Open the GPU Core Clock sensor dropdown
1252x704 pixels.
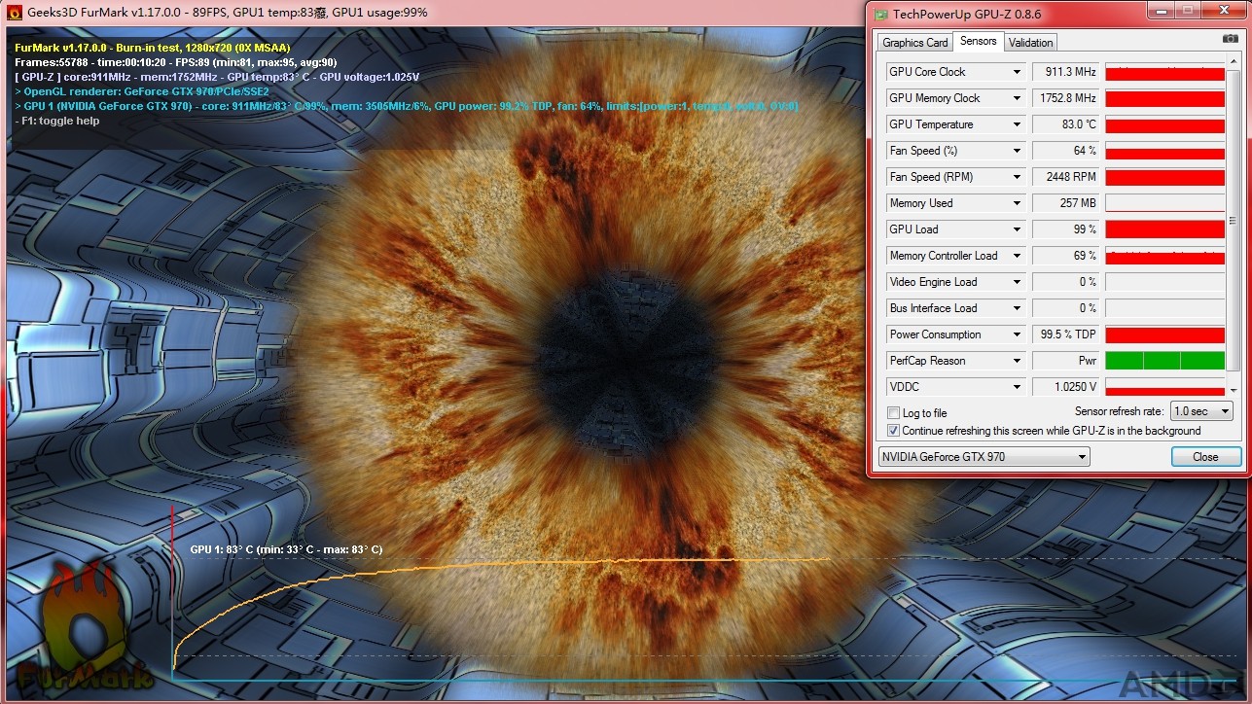(x=1018, y=72)
